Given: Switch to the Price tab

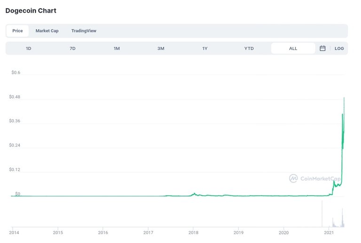Looking at the screenshot, I should coord(17,31).
